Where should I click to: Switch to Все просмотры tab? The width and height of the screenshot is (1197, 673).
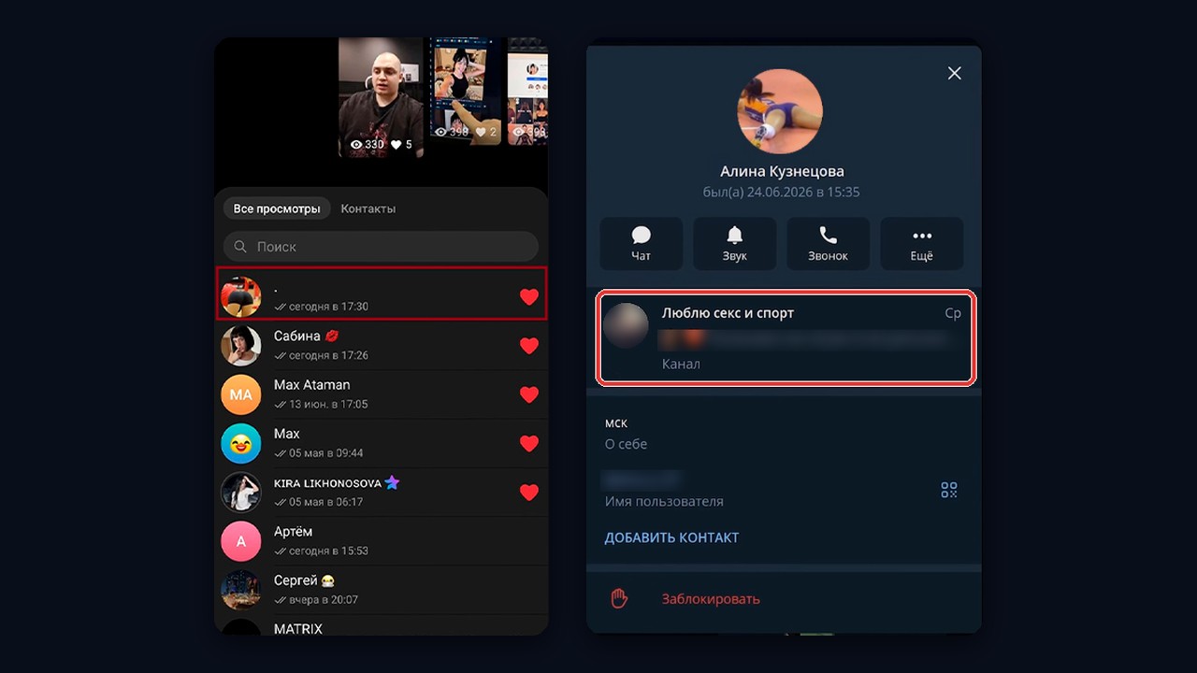pos(276,208)
